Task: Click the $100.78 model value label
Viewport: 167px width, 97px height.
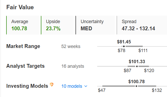Action: pyautogui.click(x=136, y=82)
